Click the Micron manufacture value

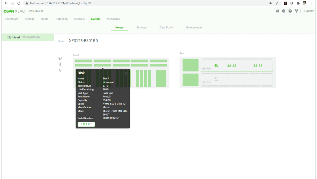coord(106,107)
